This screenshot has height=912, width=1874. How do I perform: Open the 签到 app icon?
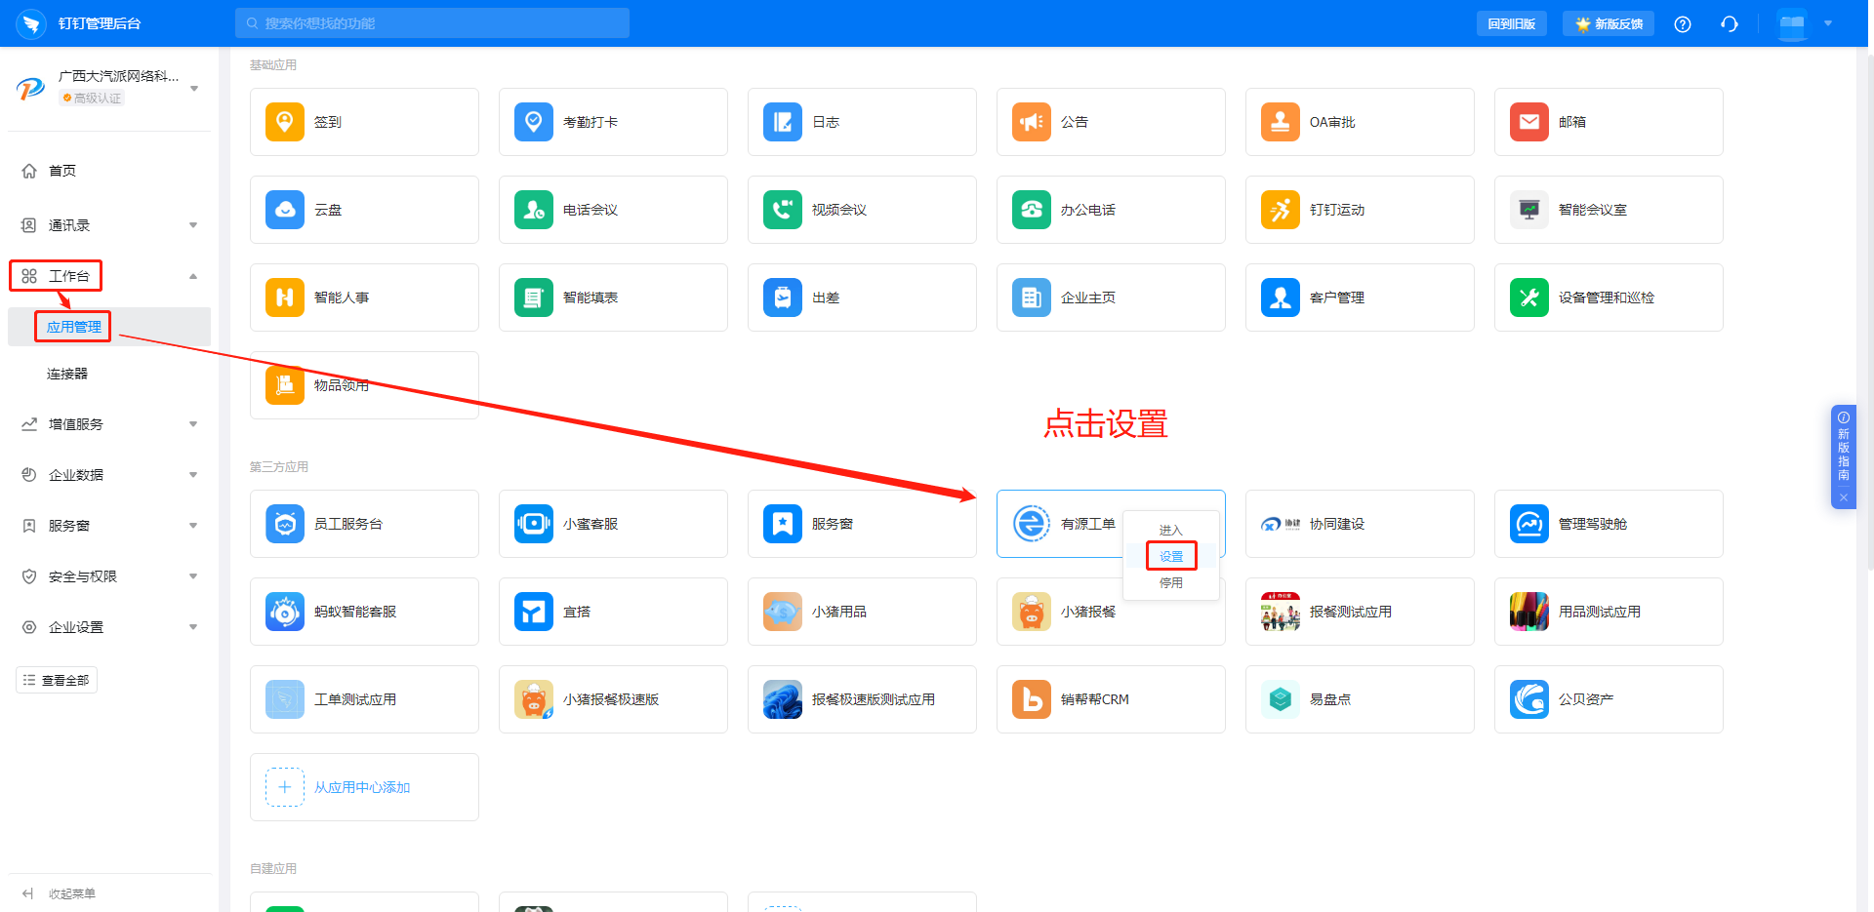click(285, 122)
